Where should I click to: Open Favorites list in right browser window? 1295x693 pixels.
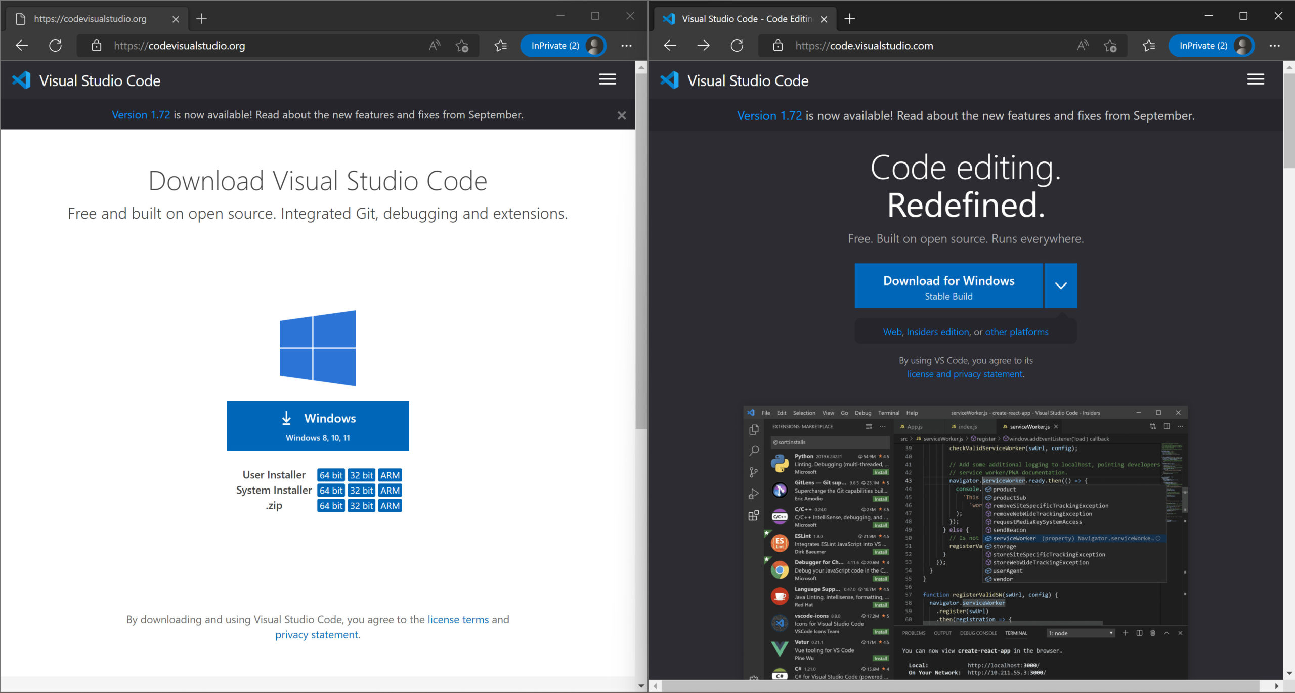[1148, 46]
